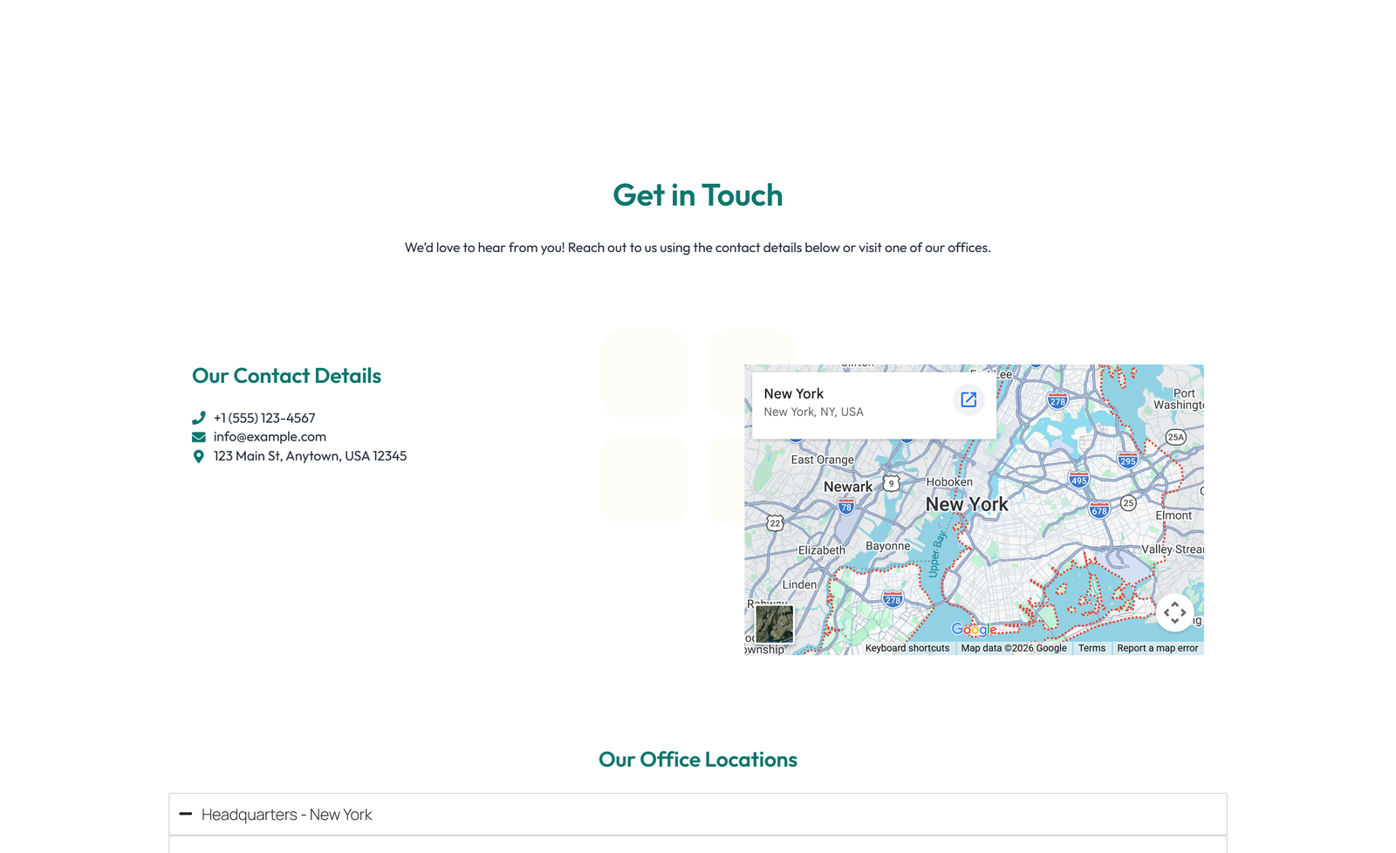The width and height of the screenshot is (1396, 853).
Task: Open New York via the external link icon on the map card
Action: pos(968,400)
